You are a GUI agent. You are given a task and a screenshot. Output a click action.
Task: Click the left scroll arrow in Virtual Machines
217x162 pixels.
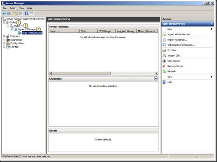click(51, 73)
